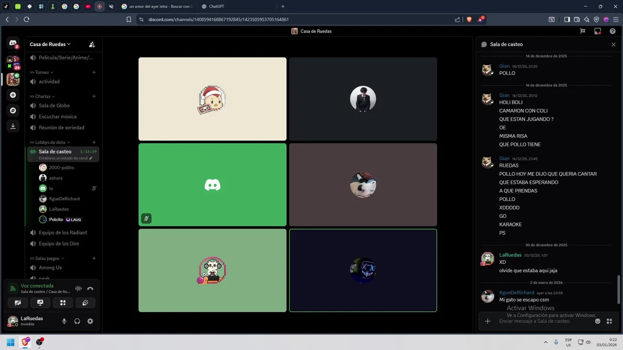Open user settings gear icon
Screen dimensions: 623x350
[x=90, y=321]
